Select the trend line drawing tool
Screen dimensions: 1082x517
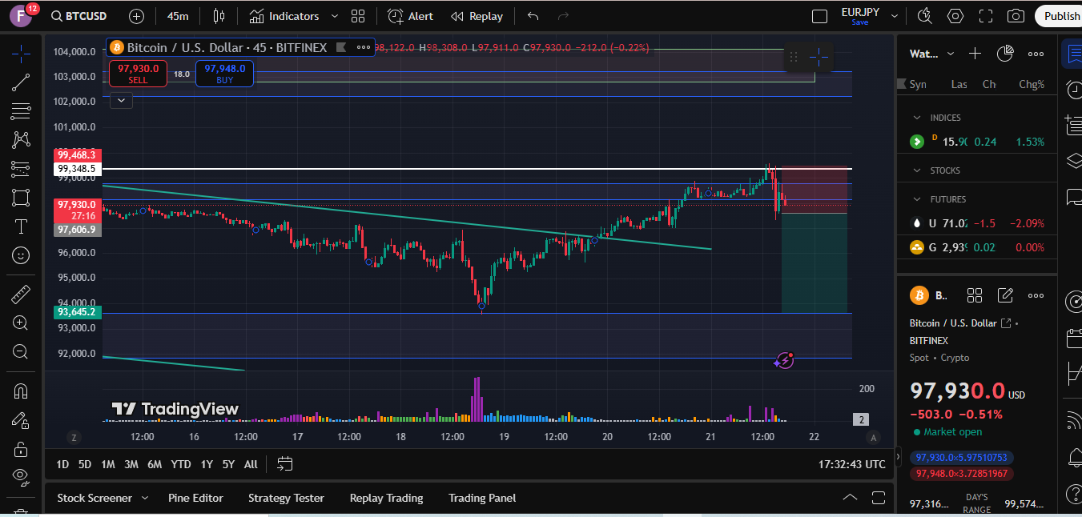click(21, 82)
